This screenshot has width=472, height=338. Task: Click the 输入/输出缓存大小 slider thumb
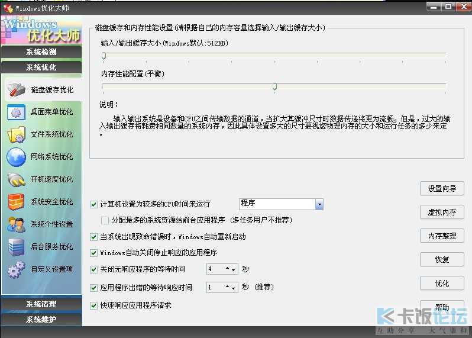104,56
